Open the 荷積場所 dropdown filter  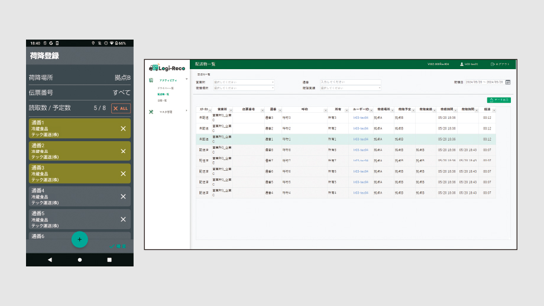(x=244, y=88)
